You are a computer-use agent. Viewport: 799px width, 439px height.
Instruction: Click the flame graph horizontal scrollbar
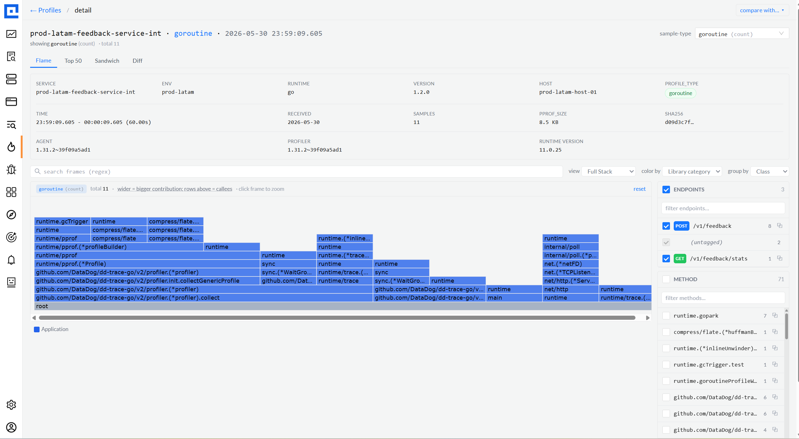click(x=337, y=318)
